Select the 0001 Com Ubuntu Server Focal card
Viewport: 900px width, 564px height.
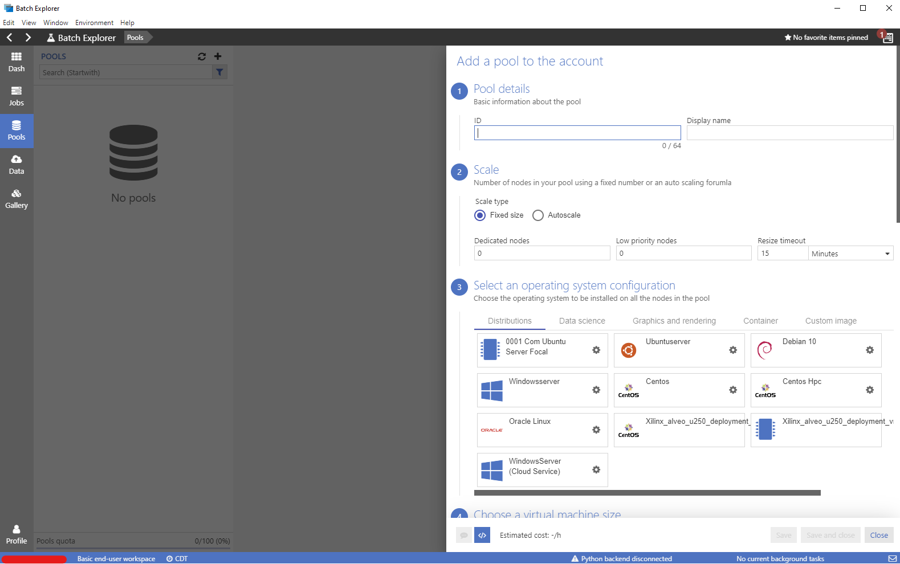(542, 350)
